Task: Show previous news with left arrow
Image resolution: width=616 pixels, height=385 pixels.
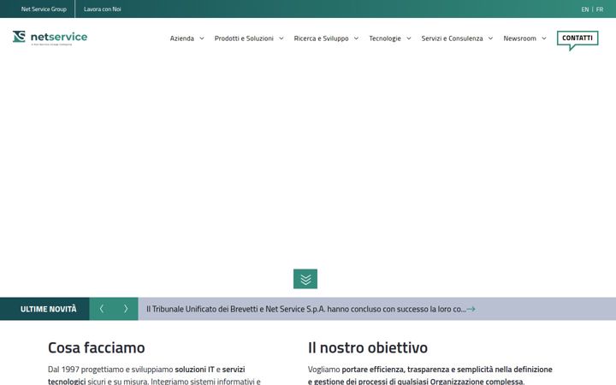Action: [101, 309]
